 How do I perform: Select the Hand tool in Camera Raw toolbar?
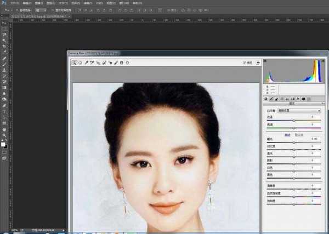(x=80, y=63)
